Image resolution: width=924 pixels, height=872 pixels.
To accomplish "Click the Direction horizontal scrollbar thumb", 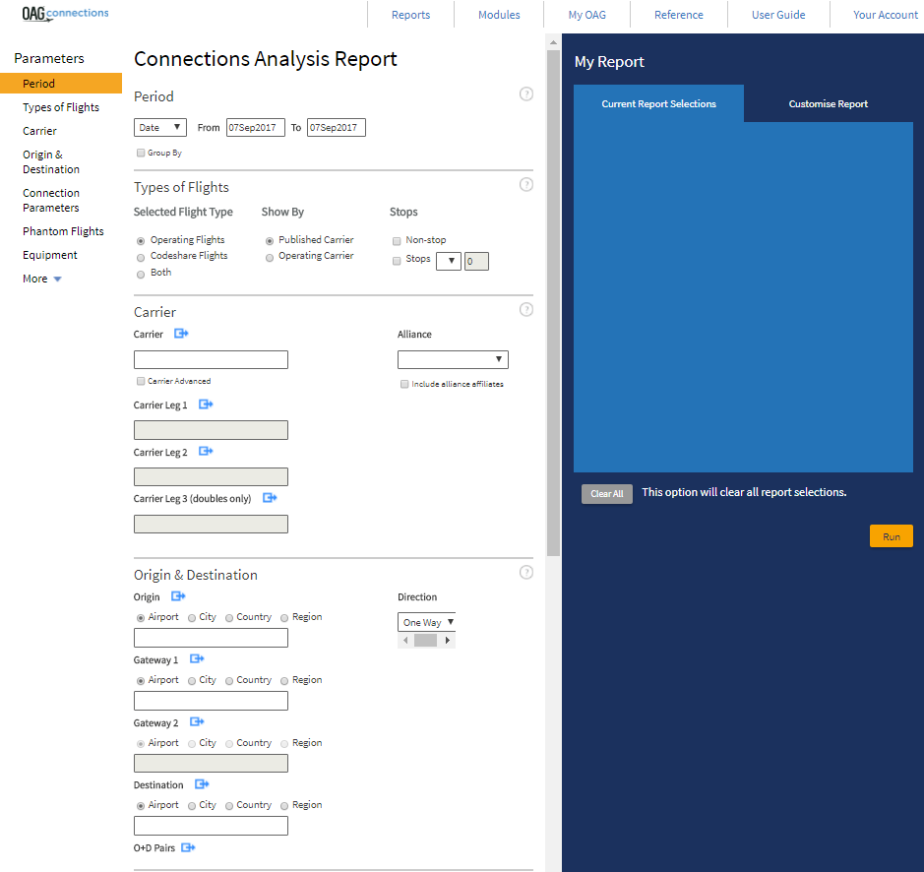I will point(425,641).
